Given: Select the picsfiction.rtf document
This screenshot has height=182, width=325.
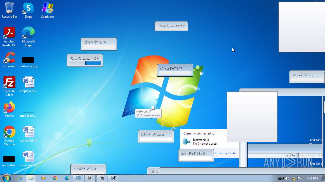Looking at the screenshot, I should point(28,159).
